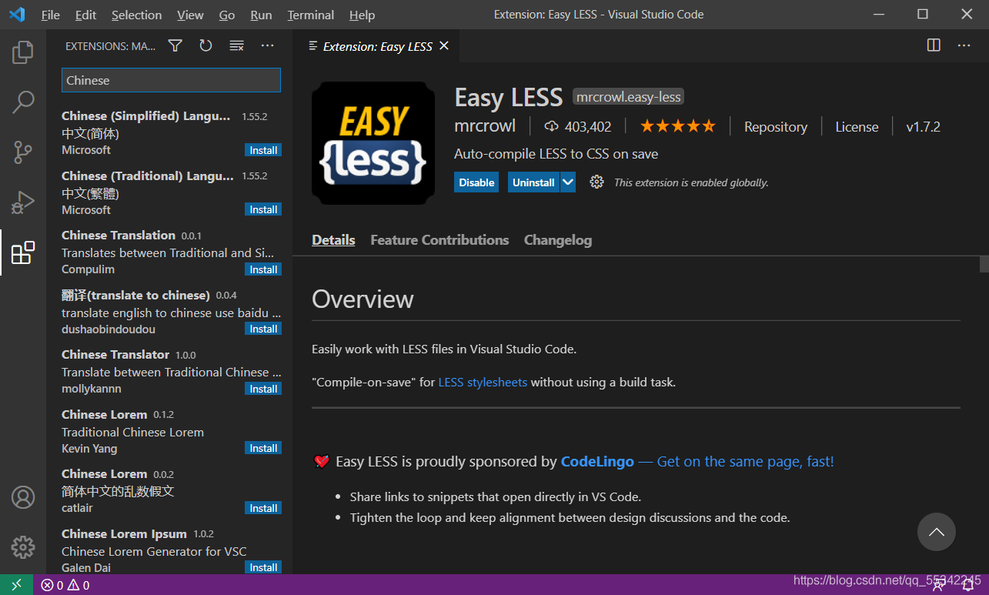
Task: Install Chinese Lorem by Kevin Yang
Action: [263, 448]
